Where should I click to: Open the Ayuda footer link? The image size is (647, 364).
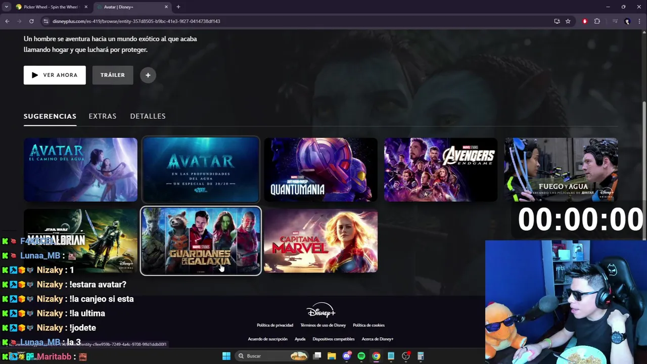tap(300, 339)
